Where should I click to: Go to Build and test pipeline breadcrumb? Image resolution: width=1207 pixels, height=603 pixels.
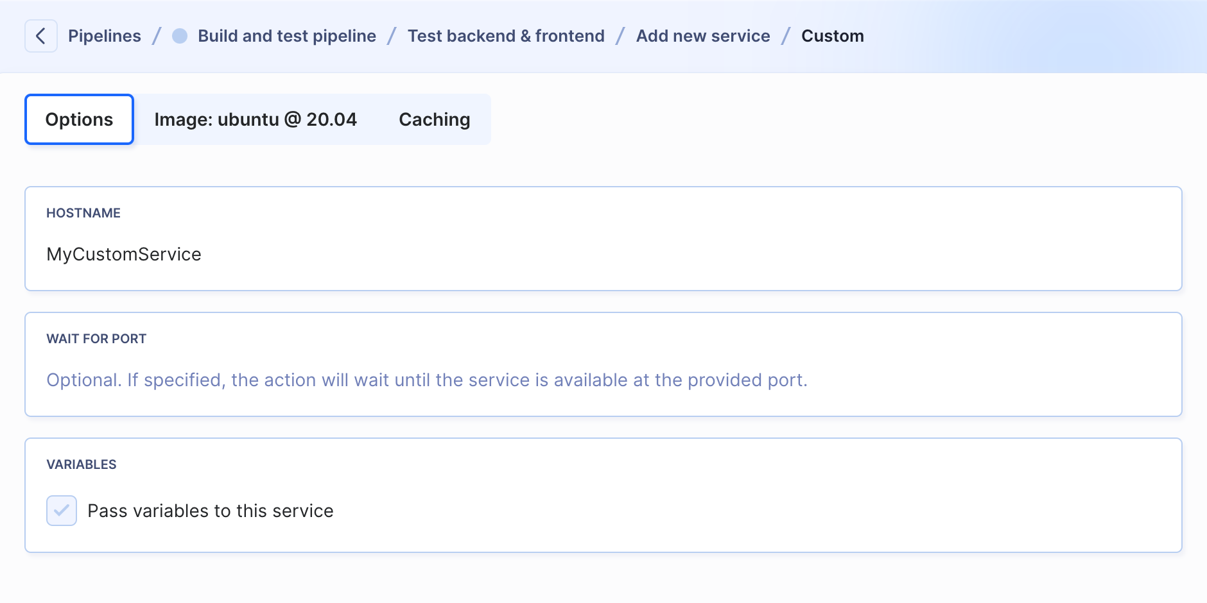[287, 36]
